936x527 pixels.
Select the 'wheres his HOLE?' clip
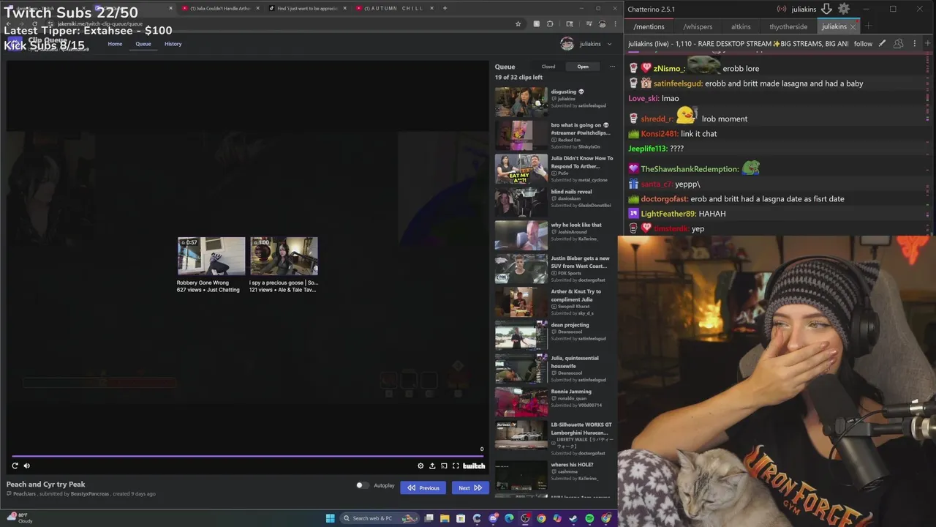click(554, 475)
